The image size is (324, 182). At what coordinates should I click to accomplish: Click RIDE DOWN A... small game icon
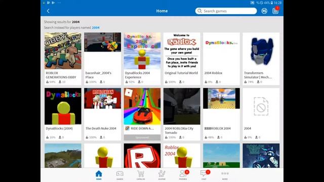(x=127, y=128)
